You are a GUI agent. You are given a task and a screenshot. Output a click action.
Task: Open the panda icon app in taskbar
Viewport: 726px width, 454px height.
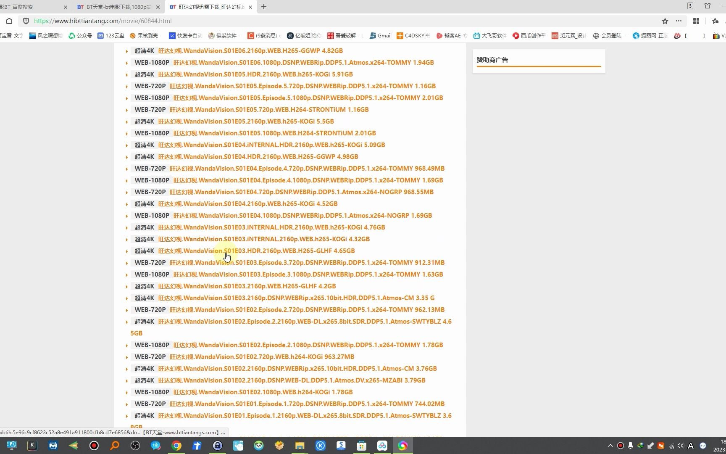(259, 446)
